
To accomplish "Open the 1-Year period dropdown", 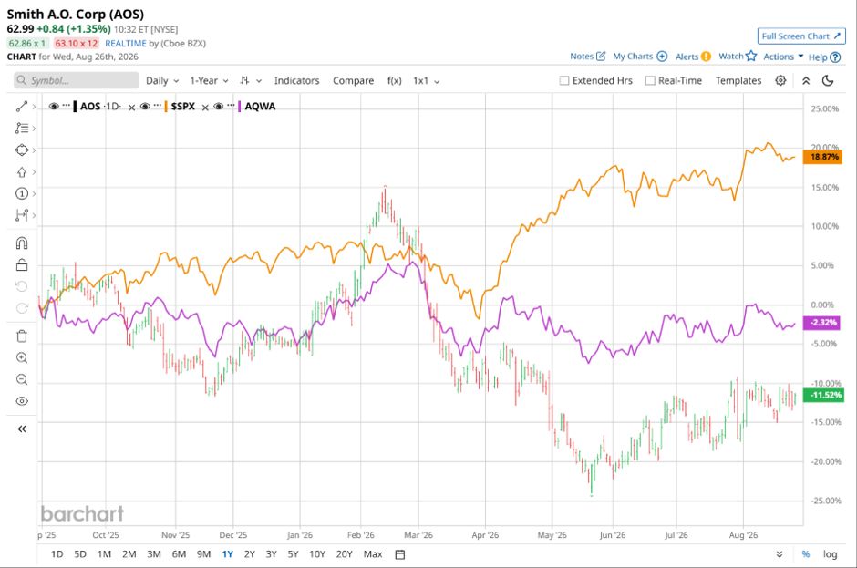I will click(x=209, y=80).
